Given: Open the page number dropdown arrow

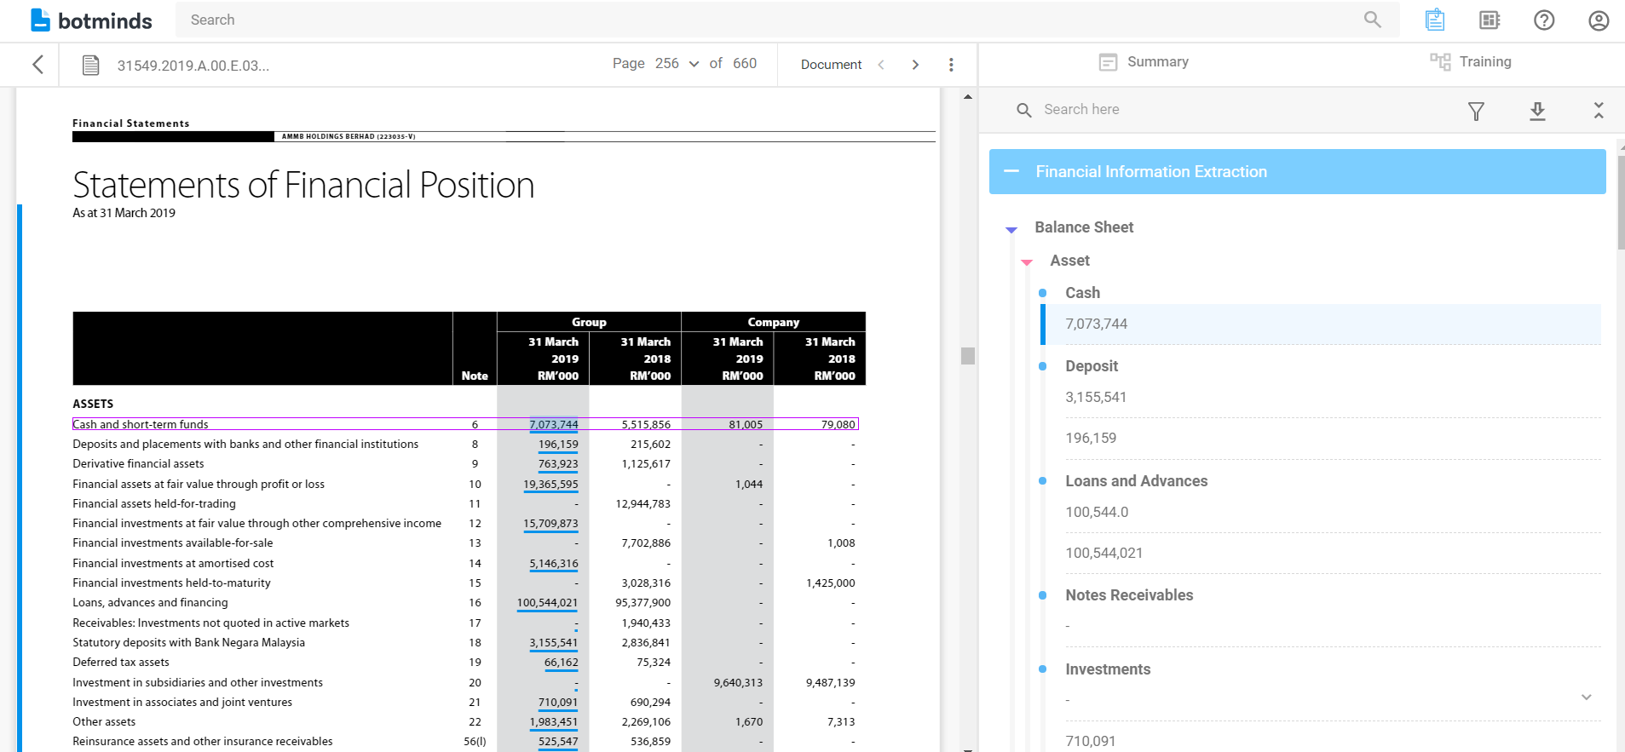Looking at the screenshot, I should pyautogui.click(x=694, y=64).
